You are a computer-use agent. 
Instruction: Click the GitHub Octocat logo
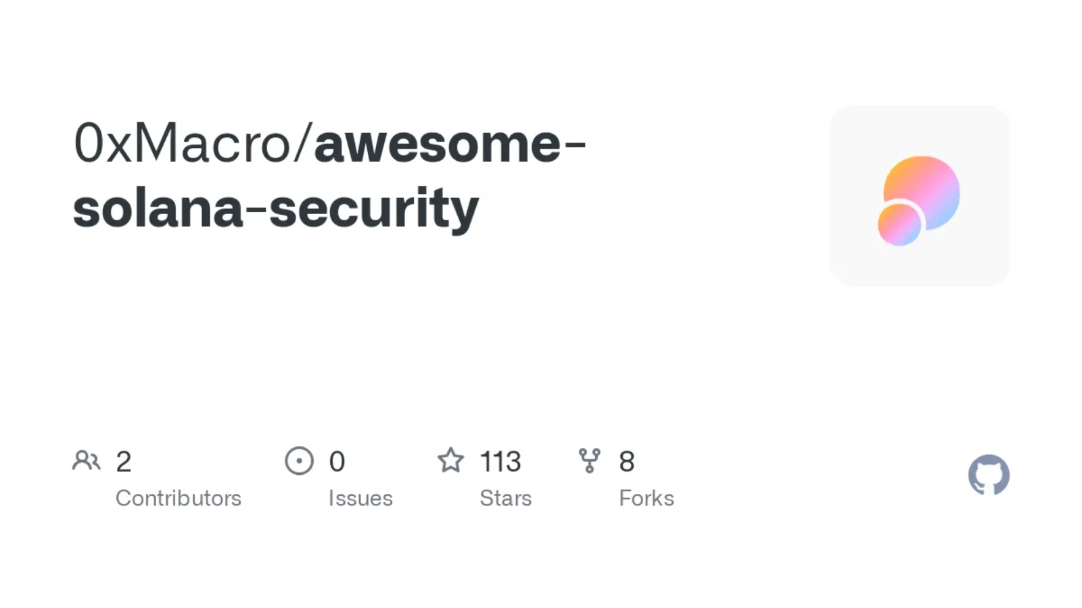pyautogui.click(x=989, y=475)
